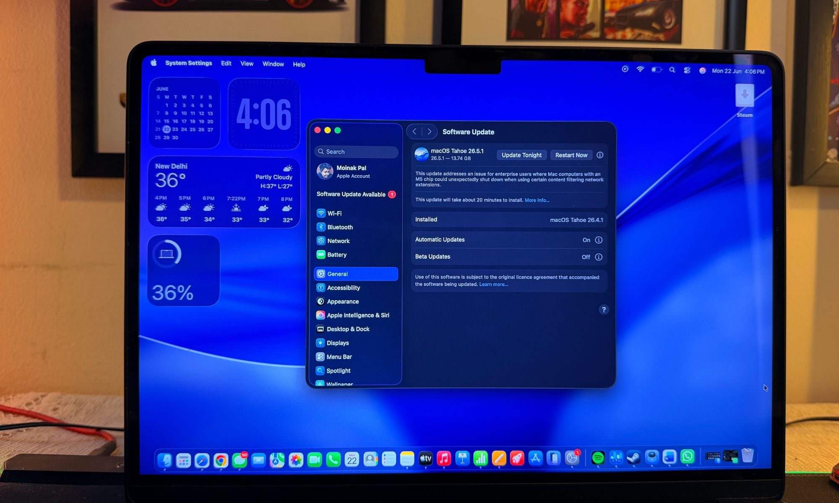Screen dimensions: 839x503
Task: Activate Siri from the menu bar
Action: click(x=702, y=71)
